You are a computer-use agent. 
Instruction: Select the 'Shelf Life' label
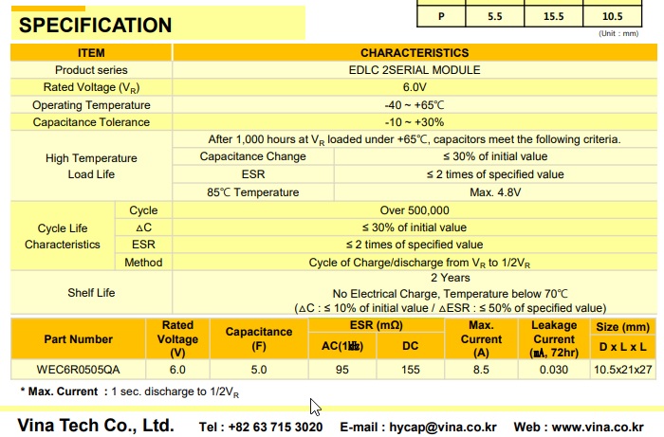pos(91,293)
